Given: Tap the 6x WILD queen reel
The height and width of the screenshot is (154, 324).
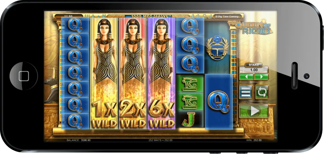Looking at the screenshot, I should click(x=161, y=74).
